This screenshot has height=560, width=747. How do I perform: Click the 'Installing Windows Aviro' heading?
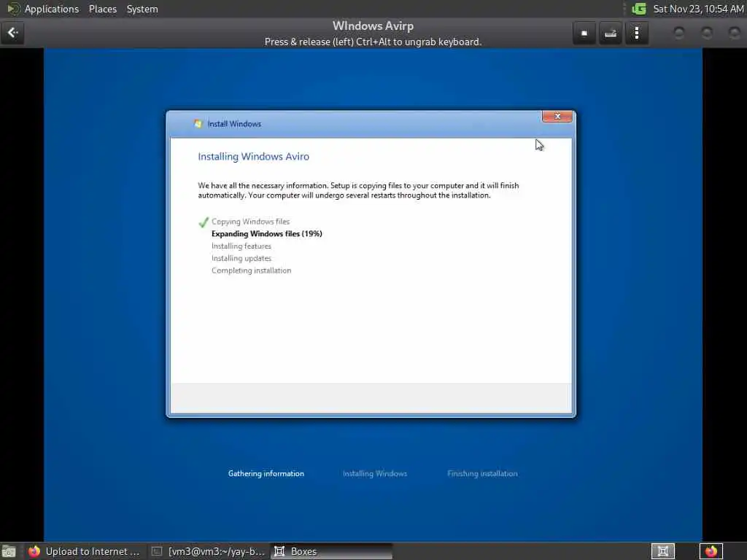[x=253, y=157]
